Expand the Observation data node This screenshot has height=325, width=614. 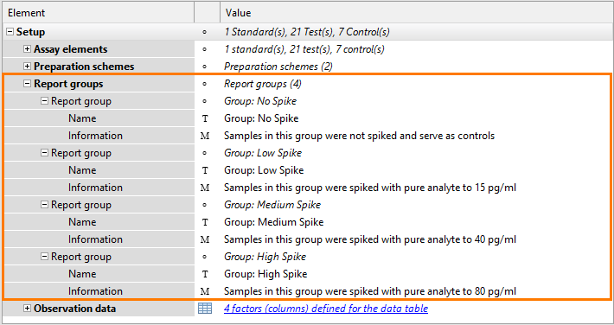[x=27, y=309]
